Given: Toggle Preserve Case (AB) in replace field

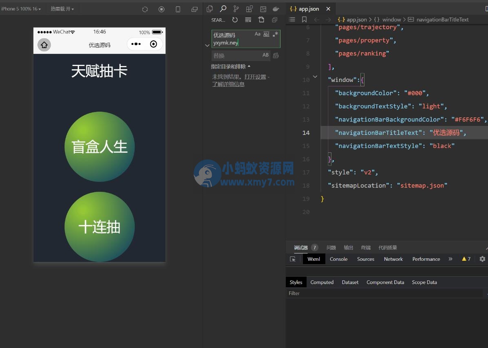Looking at the screenshot, I should [265, 55].
